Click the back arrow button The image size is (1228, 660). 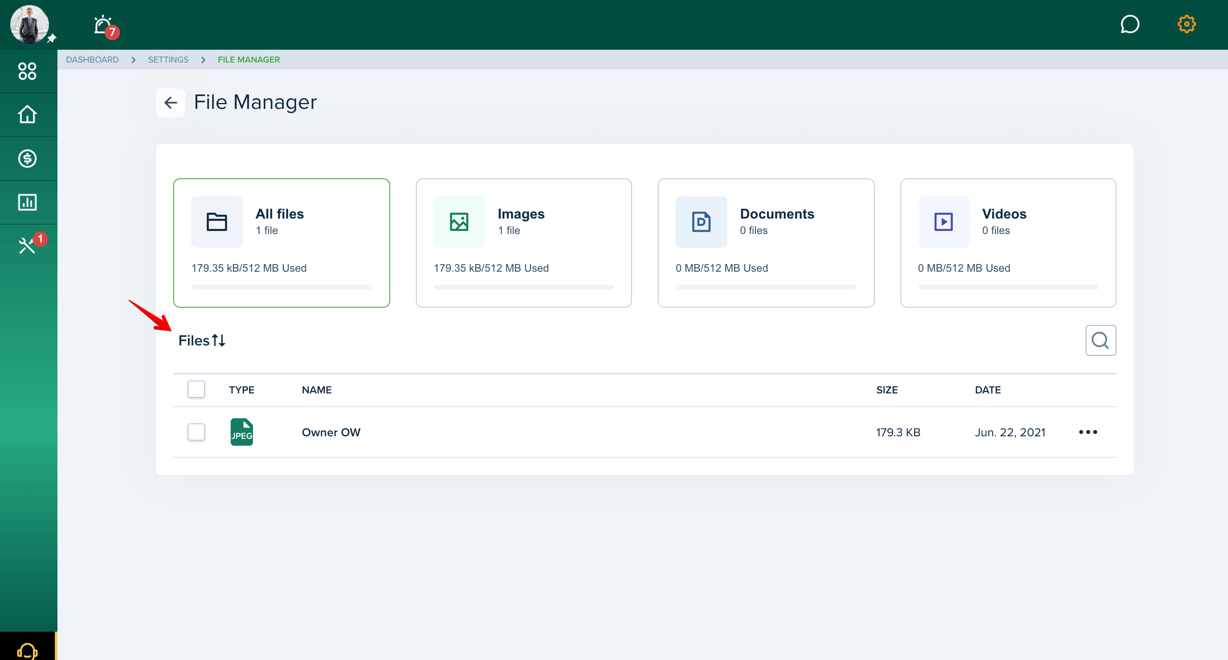coord(171,102)
